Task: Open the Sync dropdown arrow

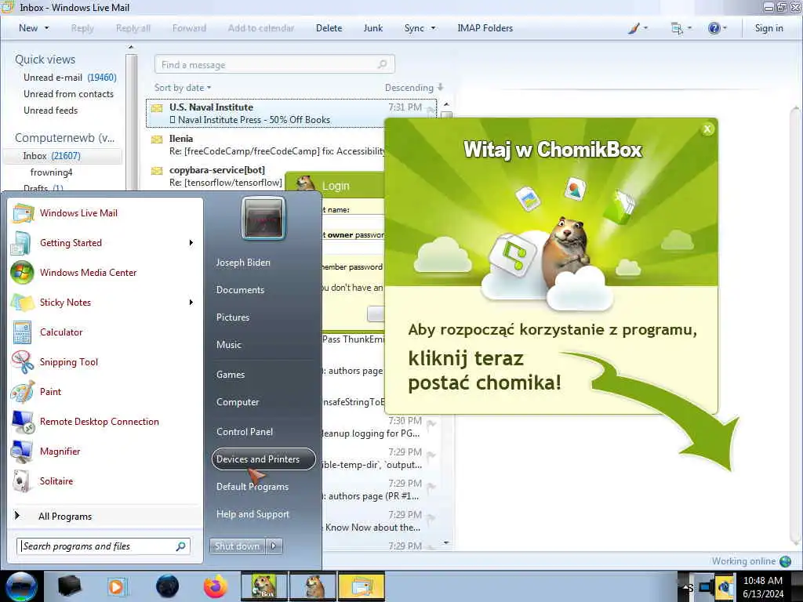Action: point(433,28)
